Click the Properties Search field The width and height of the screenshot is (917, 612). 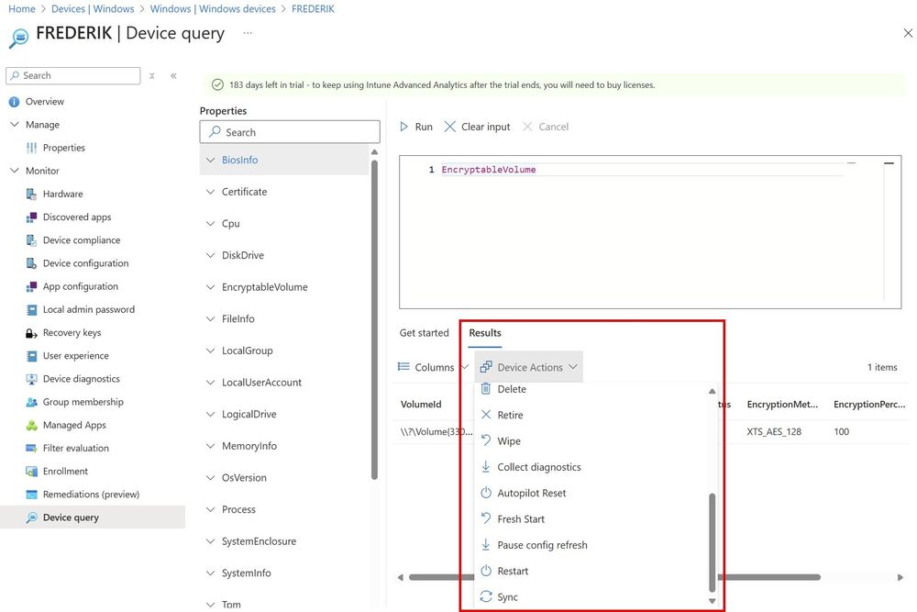[290, 132]
